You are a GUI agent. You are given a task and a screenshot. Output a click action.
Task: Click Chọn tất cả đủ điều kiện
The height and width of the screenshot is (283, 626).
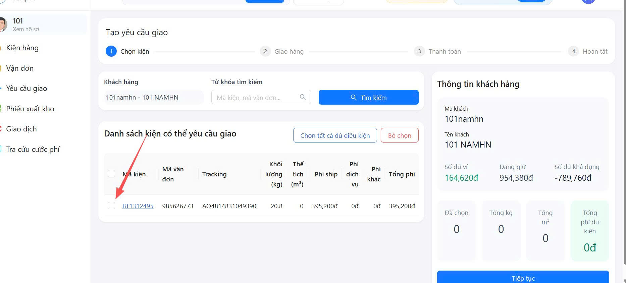tap(335, 135)
